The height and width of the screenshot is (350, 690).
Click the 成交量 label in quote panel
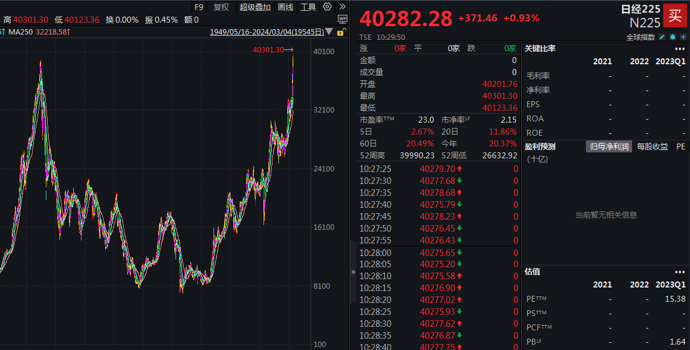(x=371, y=72)
